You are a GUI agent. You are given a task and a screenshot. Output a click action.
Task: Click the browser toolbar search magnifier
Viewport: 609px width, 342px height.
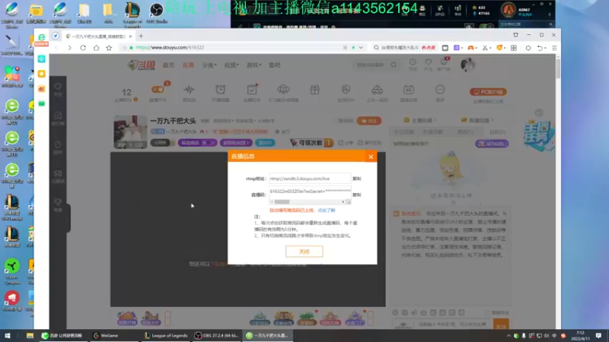[x=376, y=47]
